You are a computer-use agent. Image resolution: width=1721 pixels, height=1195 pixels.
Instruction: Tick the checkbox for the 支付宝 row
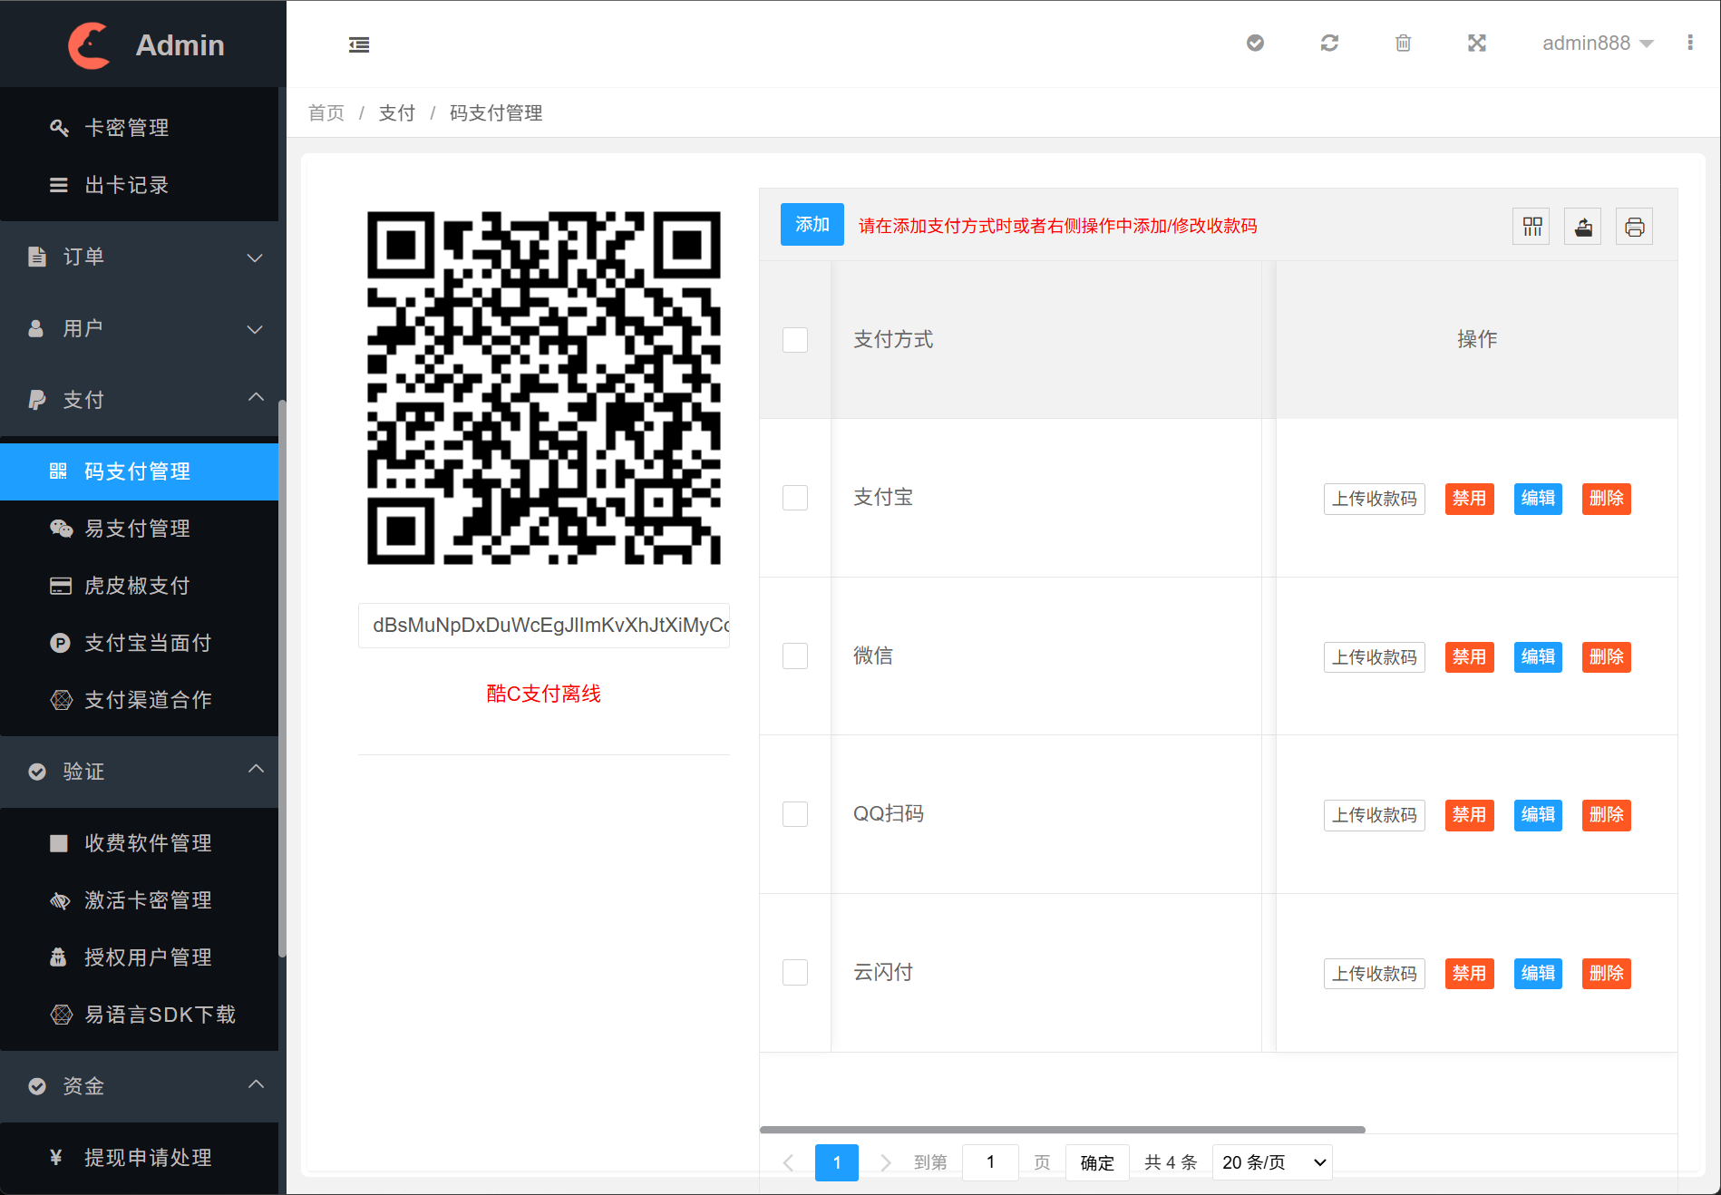795,497
